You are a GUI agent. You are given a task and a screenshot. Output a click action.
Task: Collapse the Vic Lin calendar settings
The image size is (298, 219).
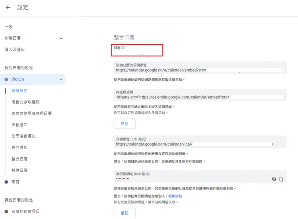61,79
